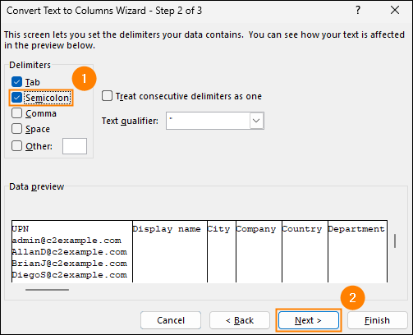Viewport: 413px width, 335px height.
Task: Click the Other delimiter text box
Action: [75, 146]
